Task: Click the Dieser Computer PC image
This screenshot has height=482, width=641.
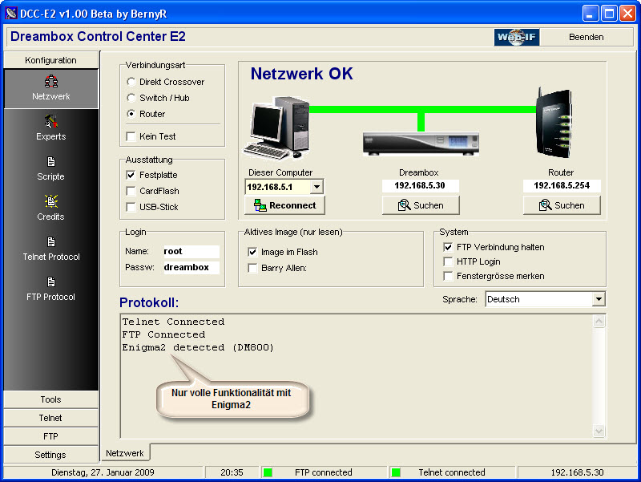Action: pos(277,128)
